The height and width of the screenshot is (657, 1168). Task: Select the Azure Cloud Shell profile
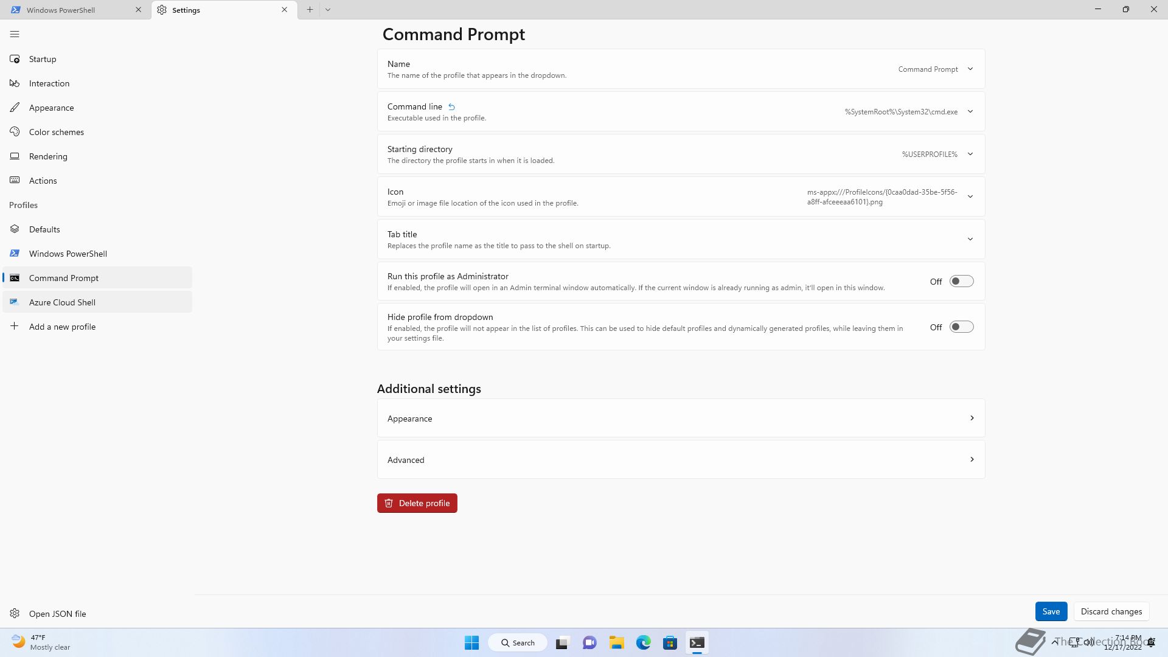coord(97,302)
